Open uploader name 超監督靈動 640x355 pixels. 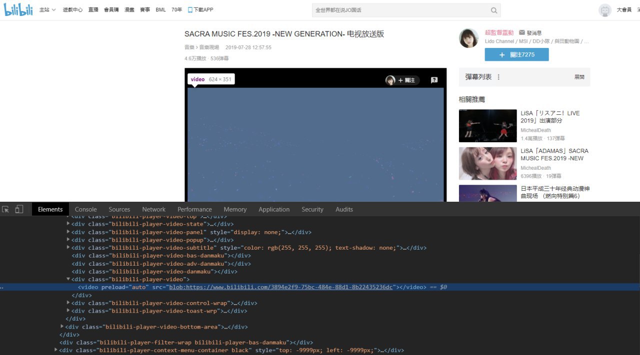pos(499,32)
